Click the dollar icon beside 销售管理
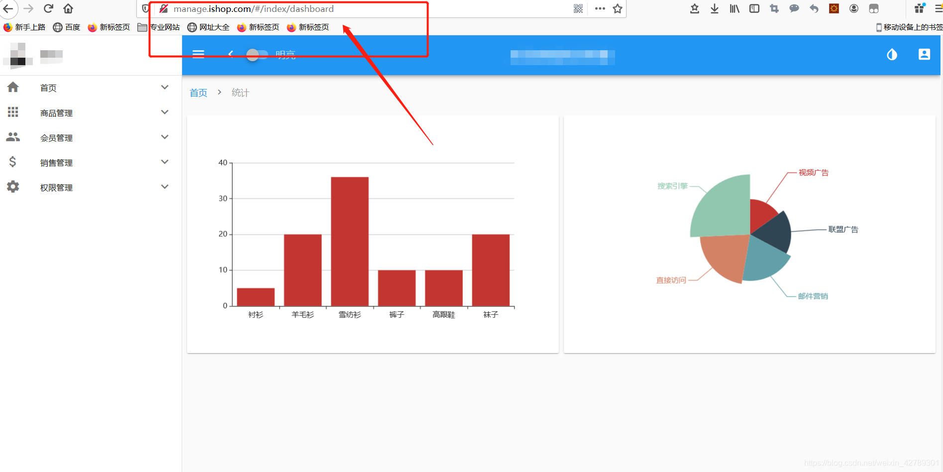The height and width of the screenshot is (472, 943). pos(13,162)
